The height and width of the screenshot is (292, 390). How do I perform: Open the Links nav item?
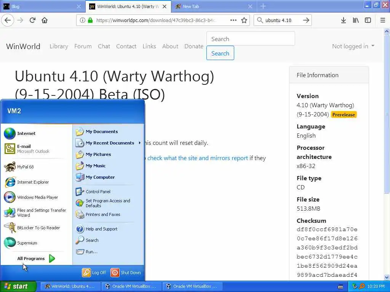pos(149,46)
